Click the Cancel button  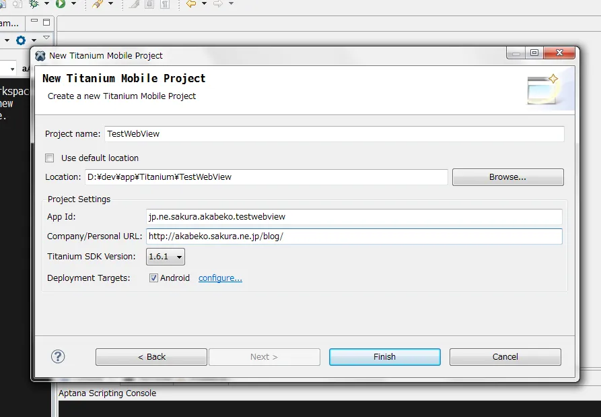point(505,356)
